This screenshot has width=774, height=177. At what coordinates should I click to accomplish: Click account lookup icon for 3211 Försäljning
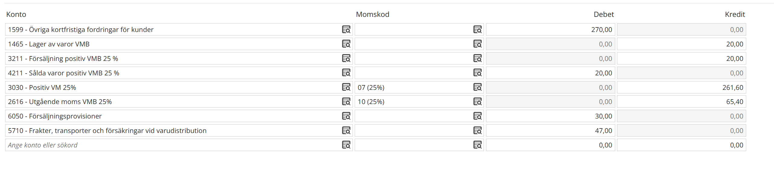(x=346, y=58)
